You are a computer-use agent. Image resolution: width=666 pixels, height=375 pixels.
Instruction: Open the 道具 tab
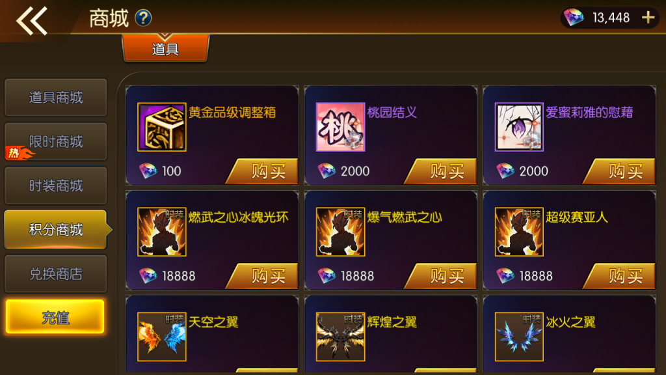pyautogui.click(x=165, y=48)
